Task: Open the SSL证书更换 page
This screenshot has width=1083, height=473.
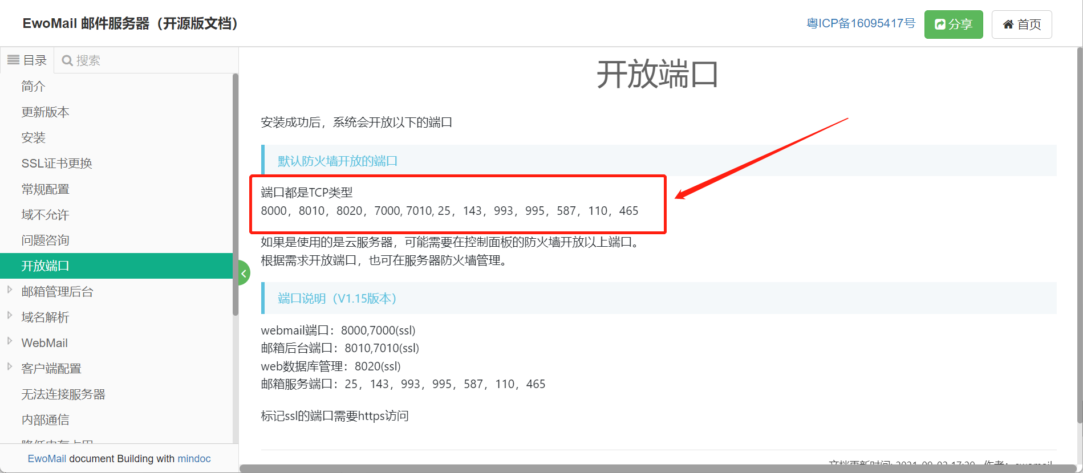Action: click(x=56, y=164)
